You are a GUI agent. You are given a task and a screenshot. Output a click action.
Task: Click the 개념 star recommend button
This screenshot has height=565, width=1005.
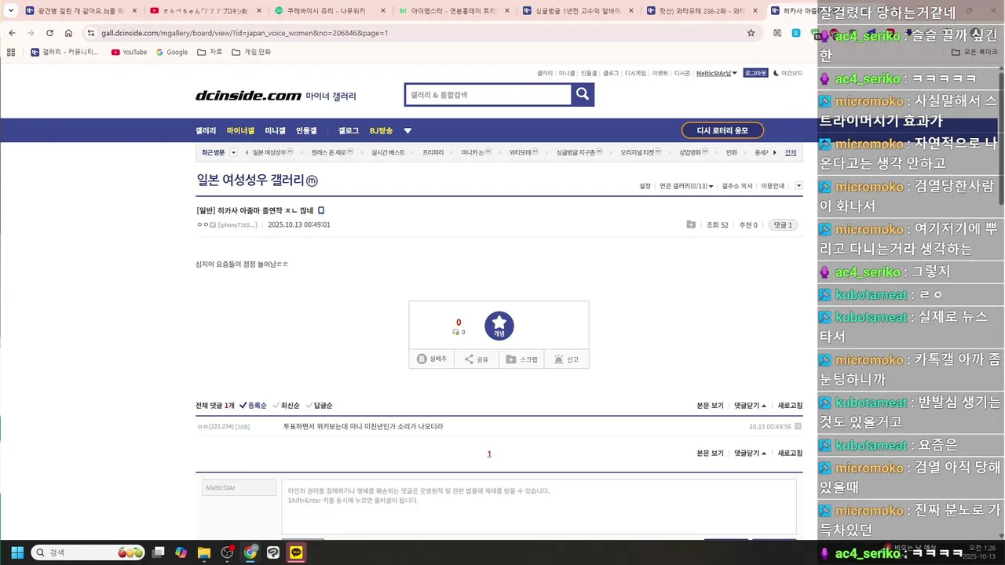pos(499,326)
